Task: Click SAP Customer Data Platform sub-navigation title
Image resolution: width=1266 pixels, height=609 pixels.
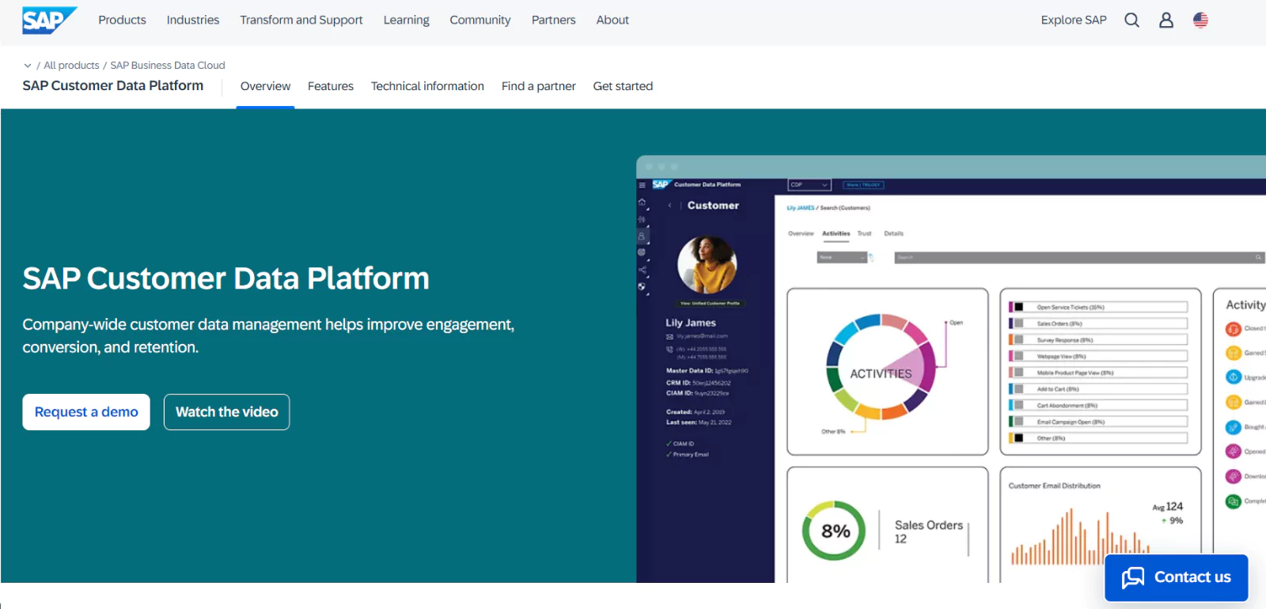Action: tap(113, 85)
